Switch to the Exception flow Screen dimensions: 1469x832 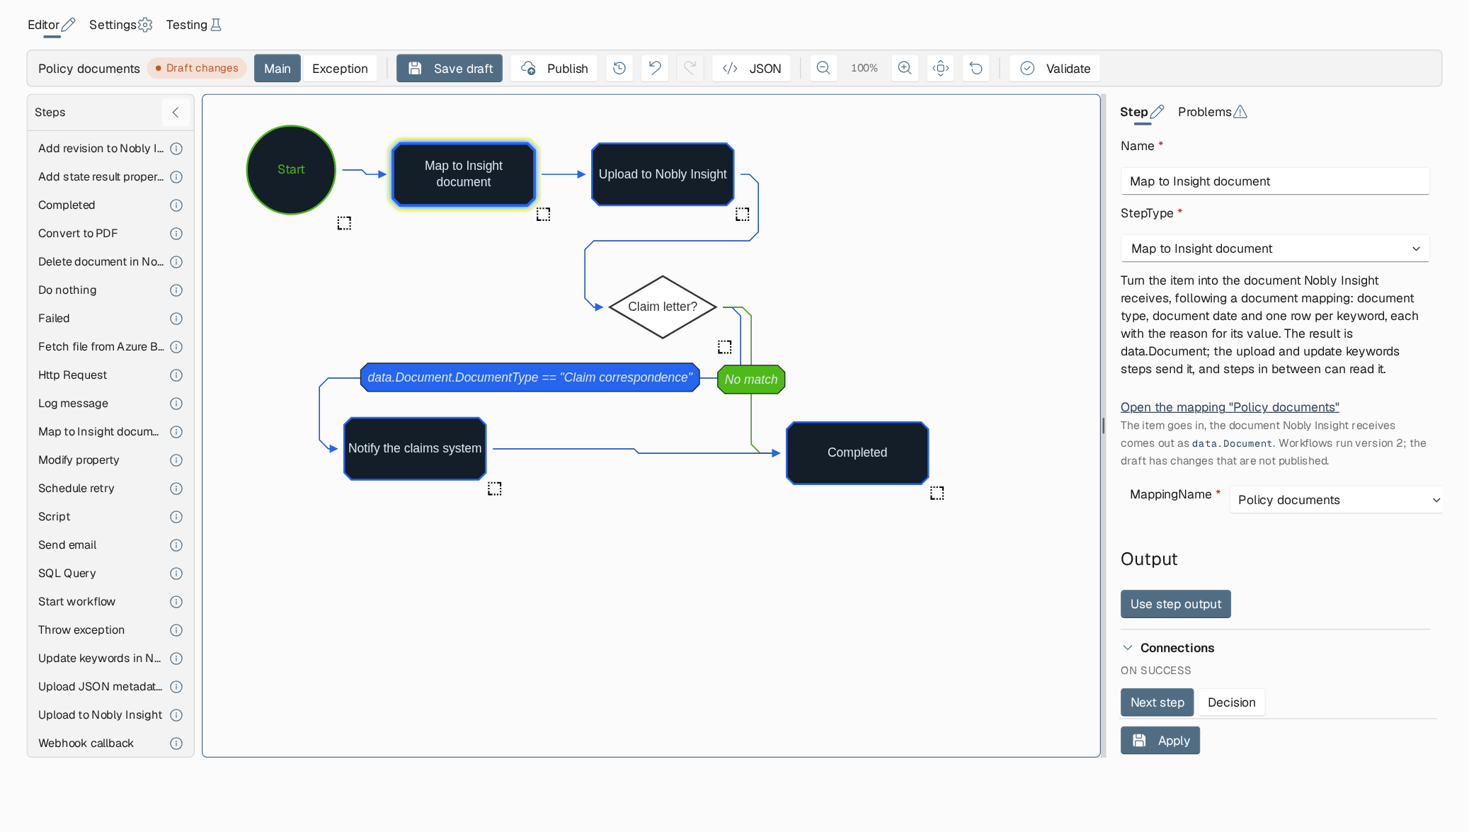(x=340, y=68)
